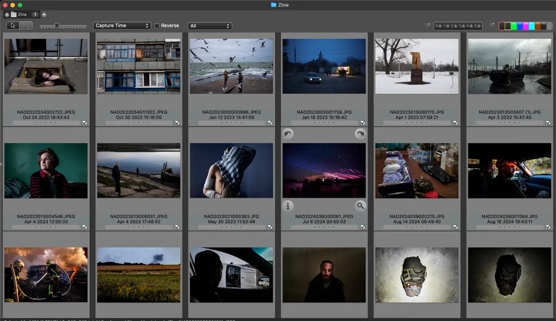Toggle the color label filter checkbox
Viewport: 556px width, 321px height.
[492, 26]
